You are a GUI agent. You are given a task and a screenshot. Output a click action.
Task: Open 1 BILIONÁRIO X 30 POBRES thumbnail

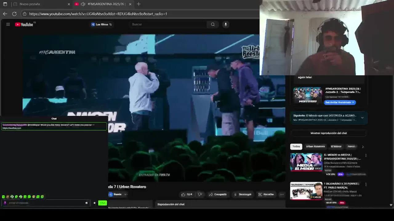click(306, 191)
